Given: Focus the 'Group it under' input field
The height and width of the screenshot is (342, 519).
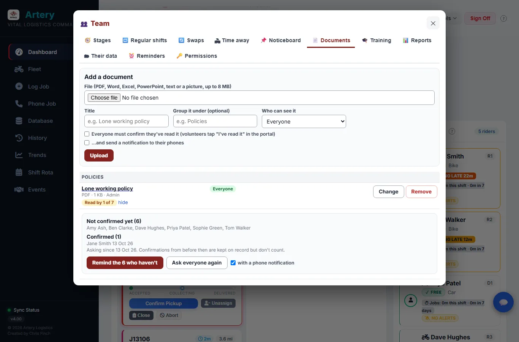Looking at the screenshot, I should (215, 121).
